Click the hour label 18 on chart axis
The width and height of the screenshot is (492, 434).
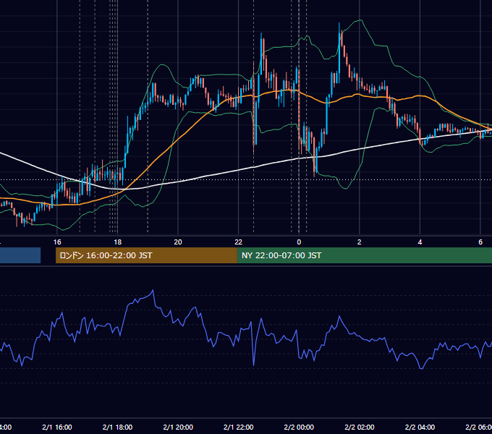tap(117, 242)
